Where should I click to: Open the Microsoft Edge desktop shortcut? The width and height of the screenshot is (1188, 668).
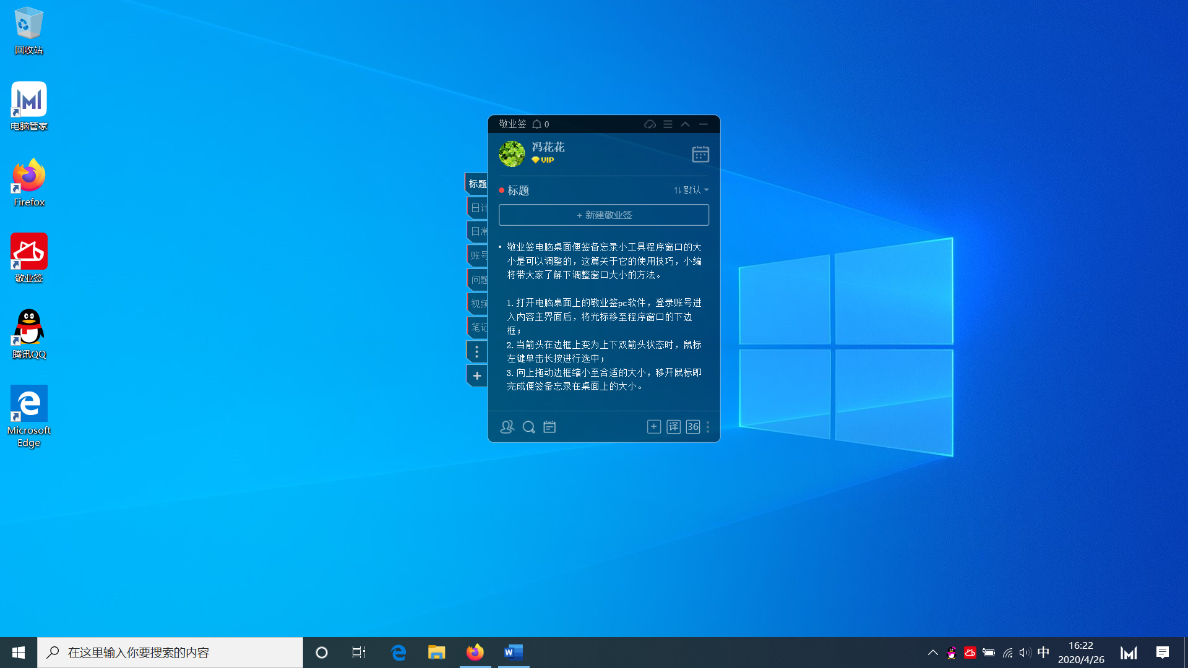coord(29,416)
